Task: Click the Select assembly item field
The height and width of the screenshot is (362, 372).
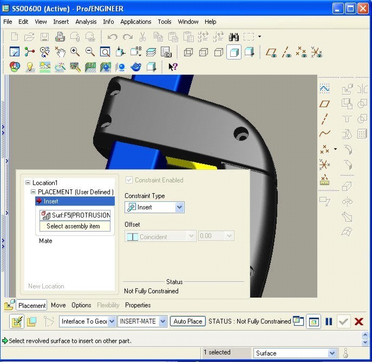Action: click(75, 226)
